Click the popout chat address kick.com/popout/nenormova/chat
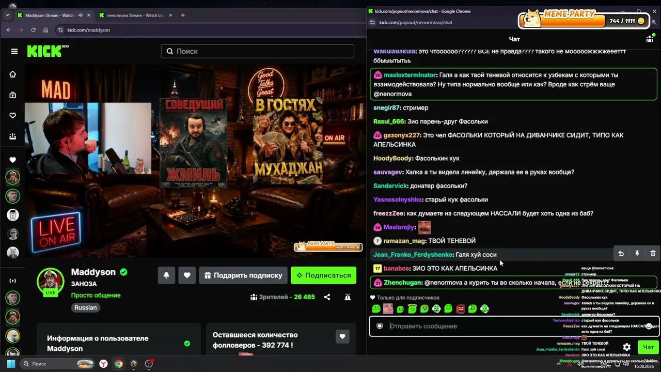The height and width of the screenshot is (372, 661). coord(416,23)
